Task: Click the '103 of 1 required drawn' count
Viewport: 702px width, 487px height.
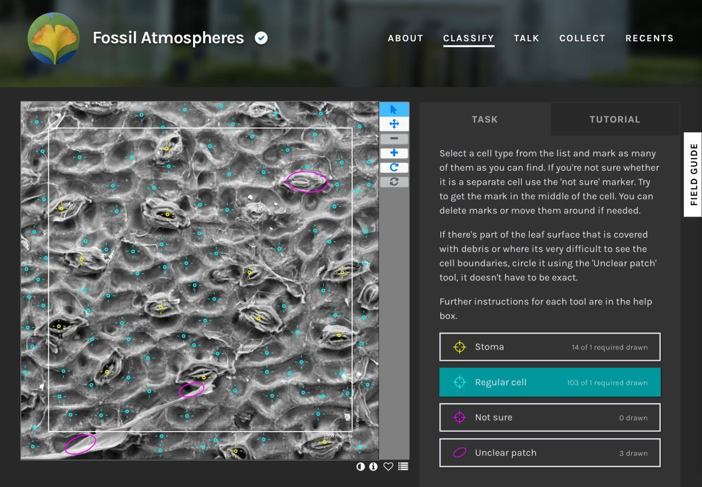Action: tap(607, 383)
